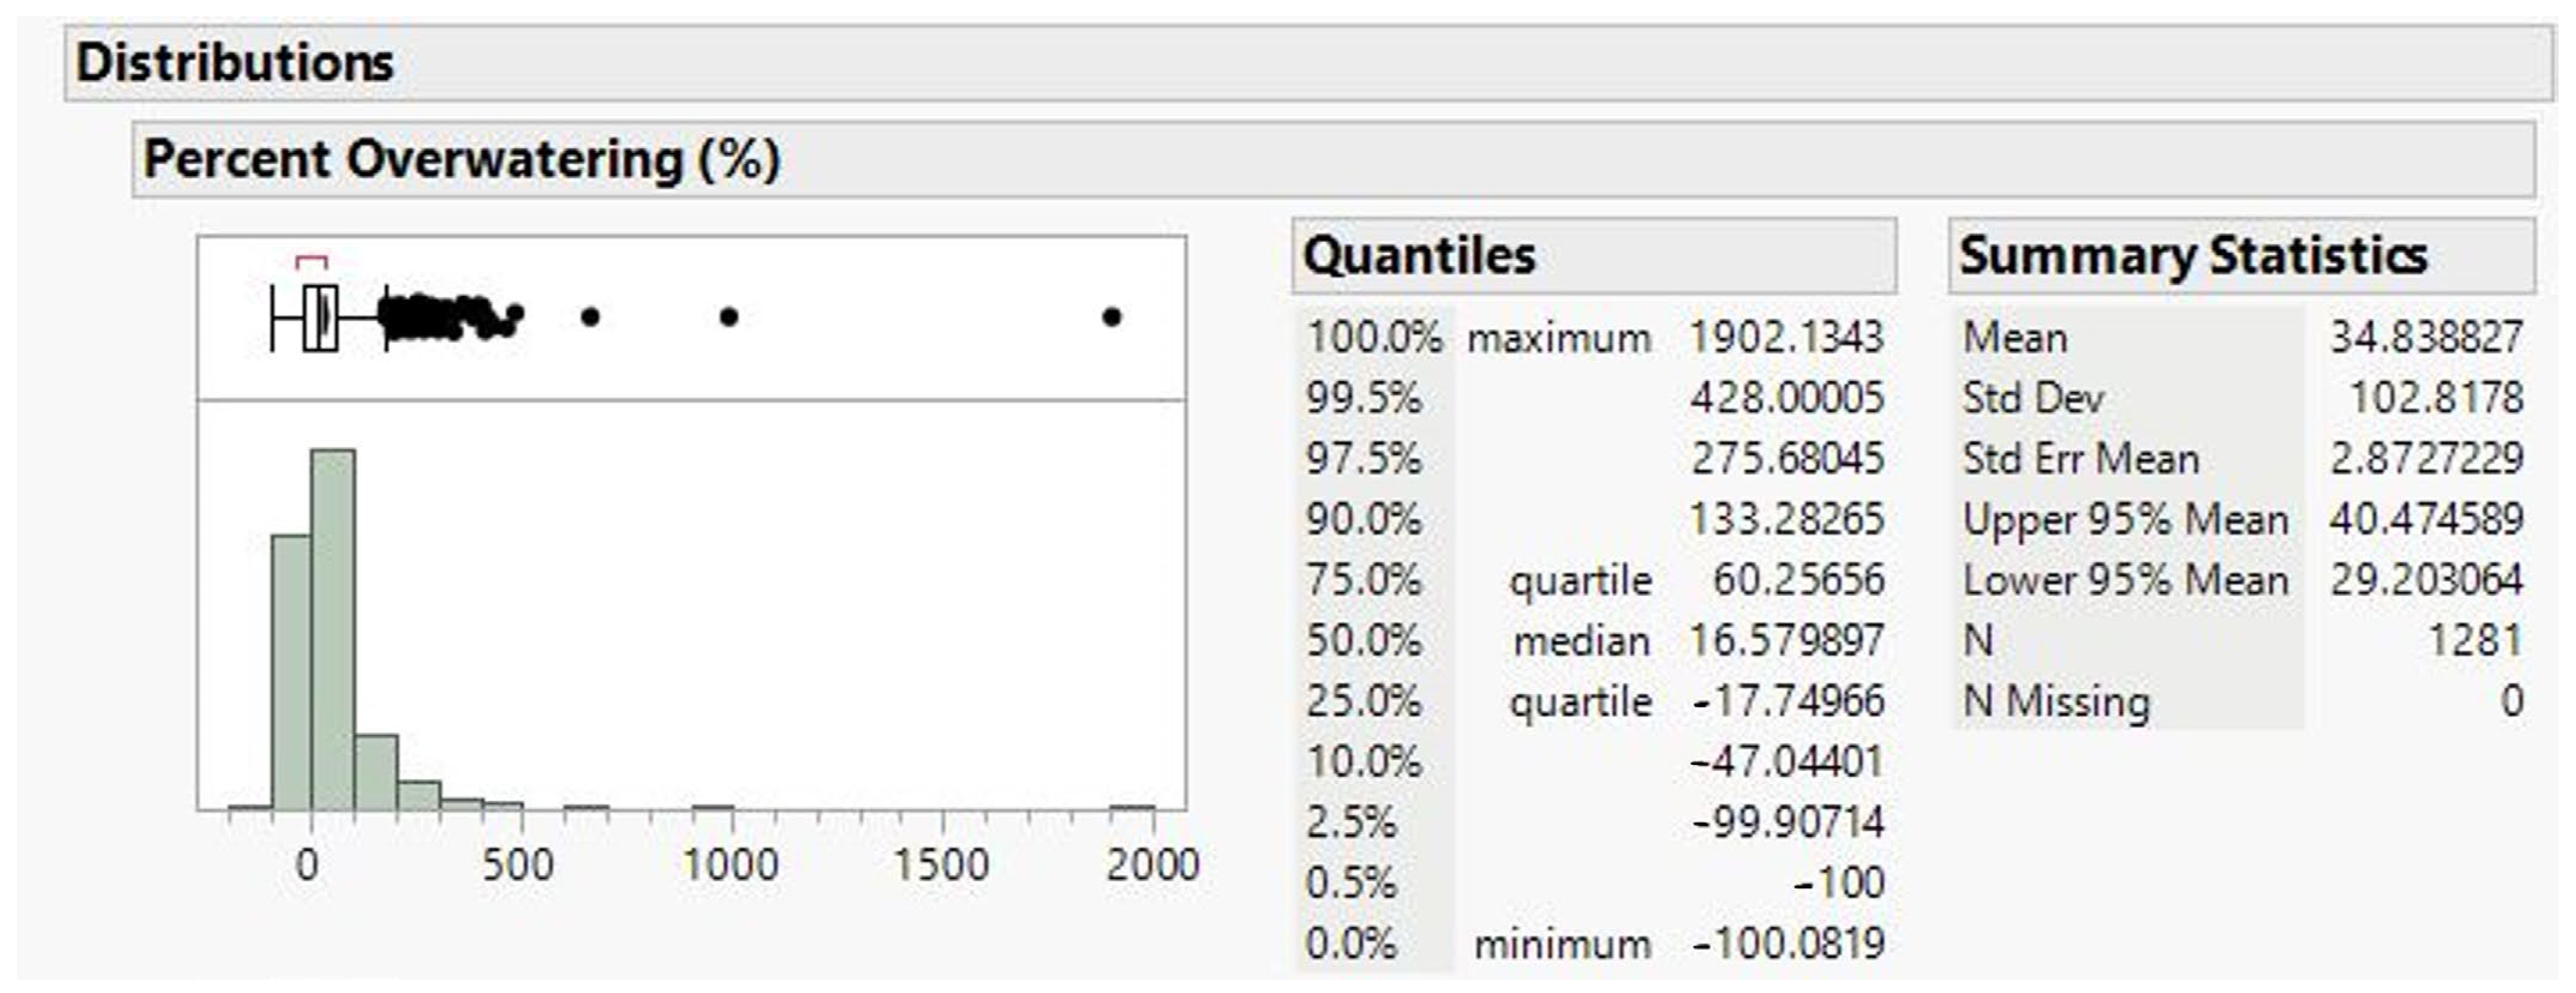This screenshot has width=2576, height=993.
Task: Select the third histogram bar right of zero
Action: [x=418, y=795]
